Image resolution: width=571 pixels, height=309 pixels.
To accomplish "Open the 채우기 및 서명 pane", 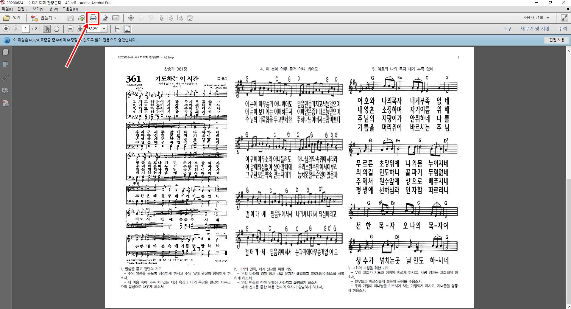I will click(535, 29).
